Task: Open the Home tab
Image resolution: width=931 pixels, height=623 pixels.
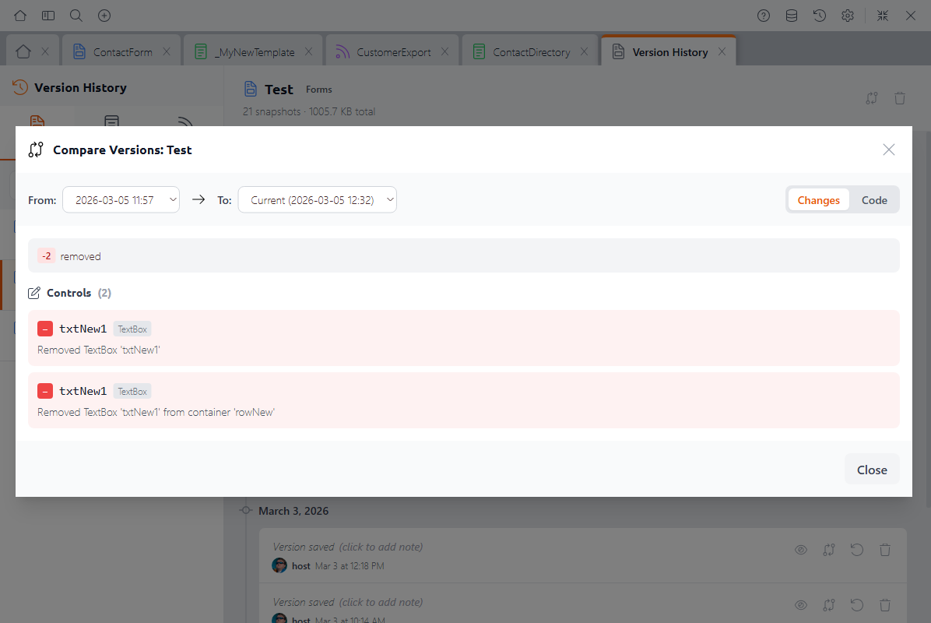Action: [23, 51]
